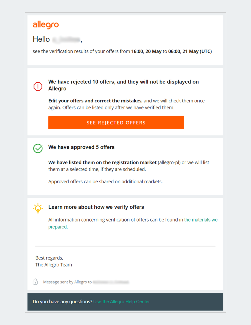Click the 'We have rejected 10 offers' heading

click(x=123, y=82)
